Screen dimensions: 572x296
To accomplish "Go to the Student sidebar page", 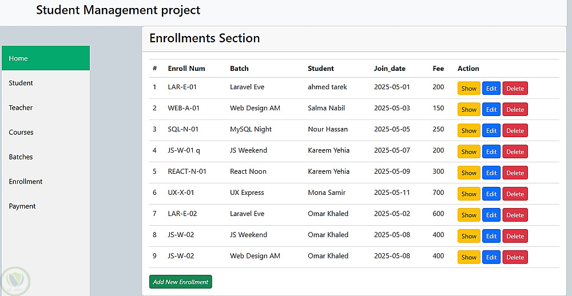I will [x=21, y=83].
